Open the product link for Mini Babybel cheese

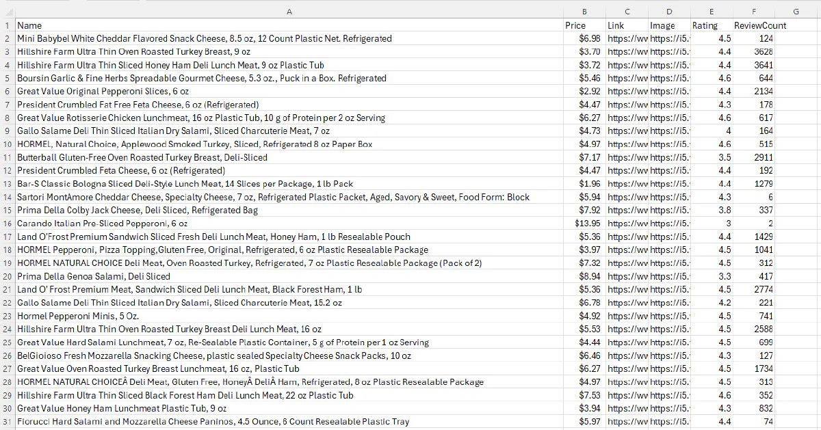(626, 38)
